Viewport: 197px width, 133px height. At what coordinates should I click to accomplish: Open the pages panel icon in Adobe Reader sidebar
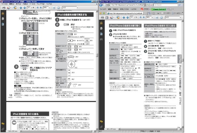3,19
